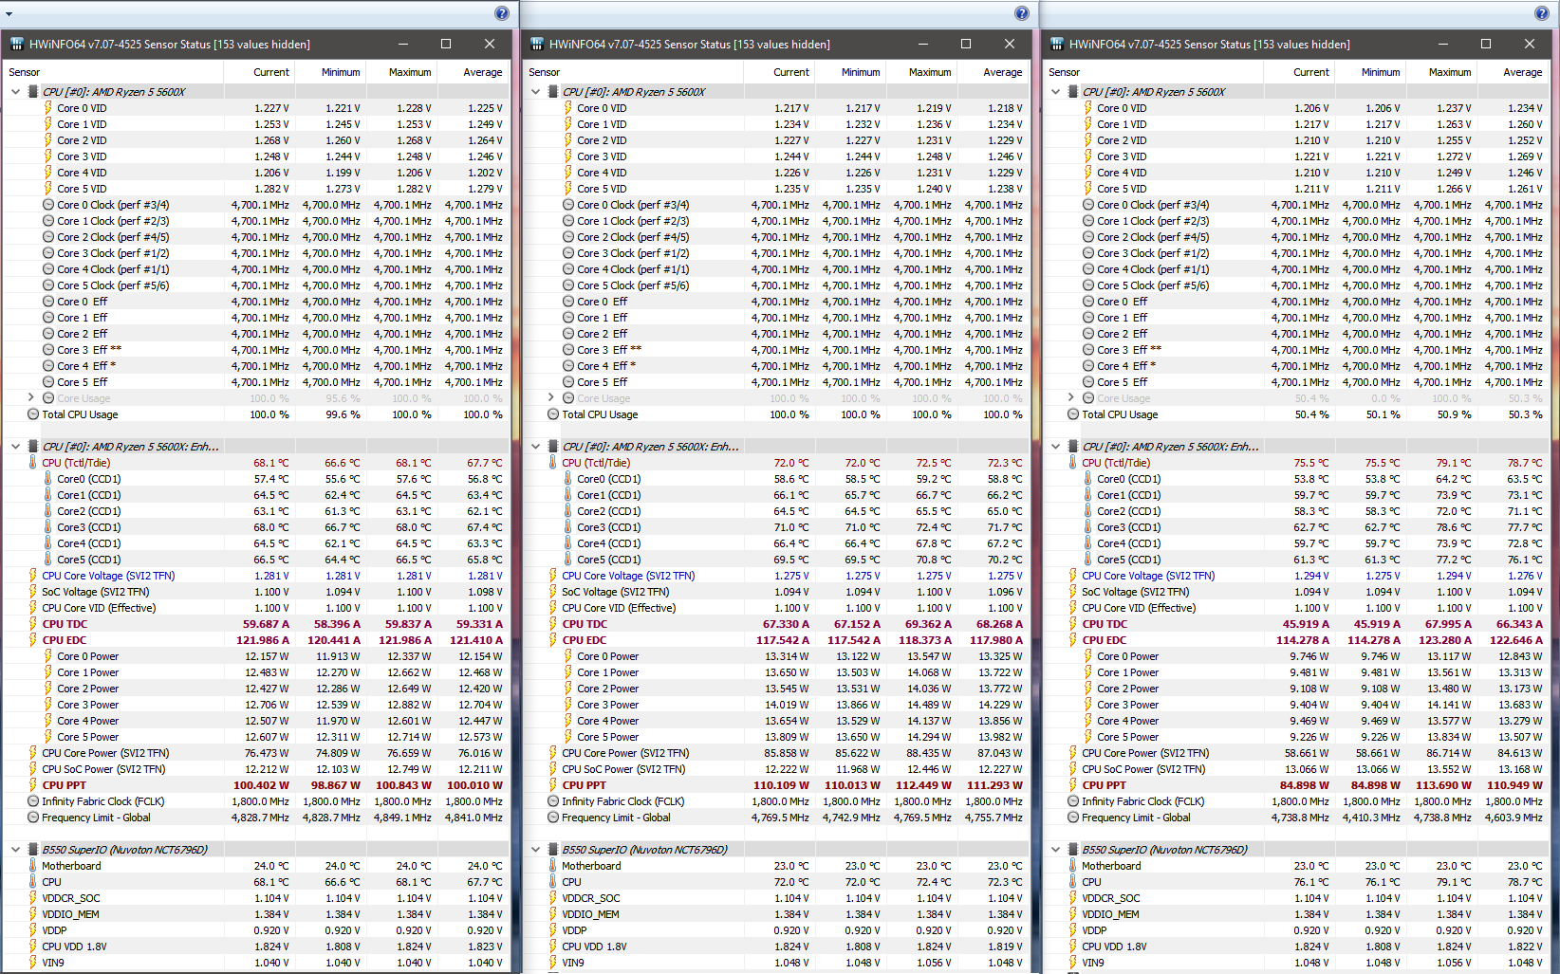Select the Core 4 Eff * row in left window
The width and height of the screenshot is (1560, 974).
pyautogui.click(x=256, y=366)
